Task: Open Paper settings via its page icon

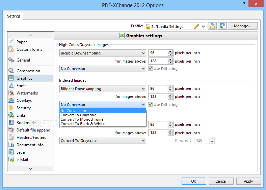Action: (x=11, y=42)
